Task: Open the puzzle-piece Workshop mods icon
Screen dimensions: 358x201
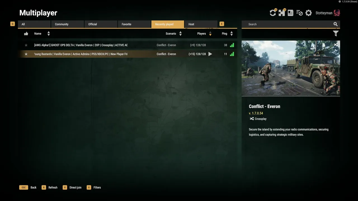Action: pos(282,13)
